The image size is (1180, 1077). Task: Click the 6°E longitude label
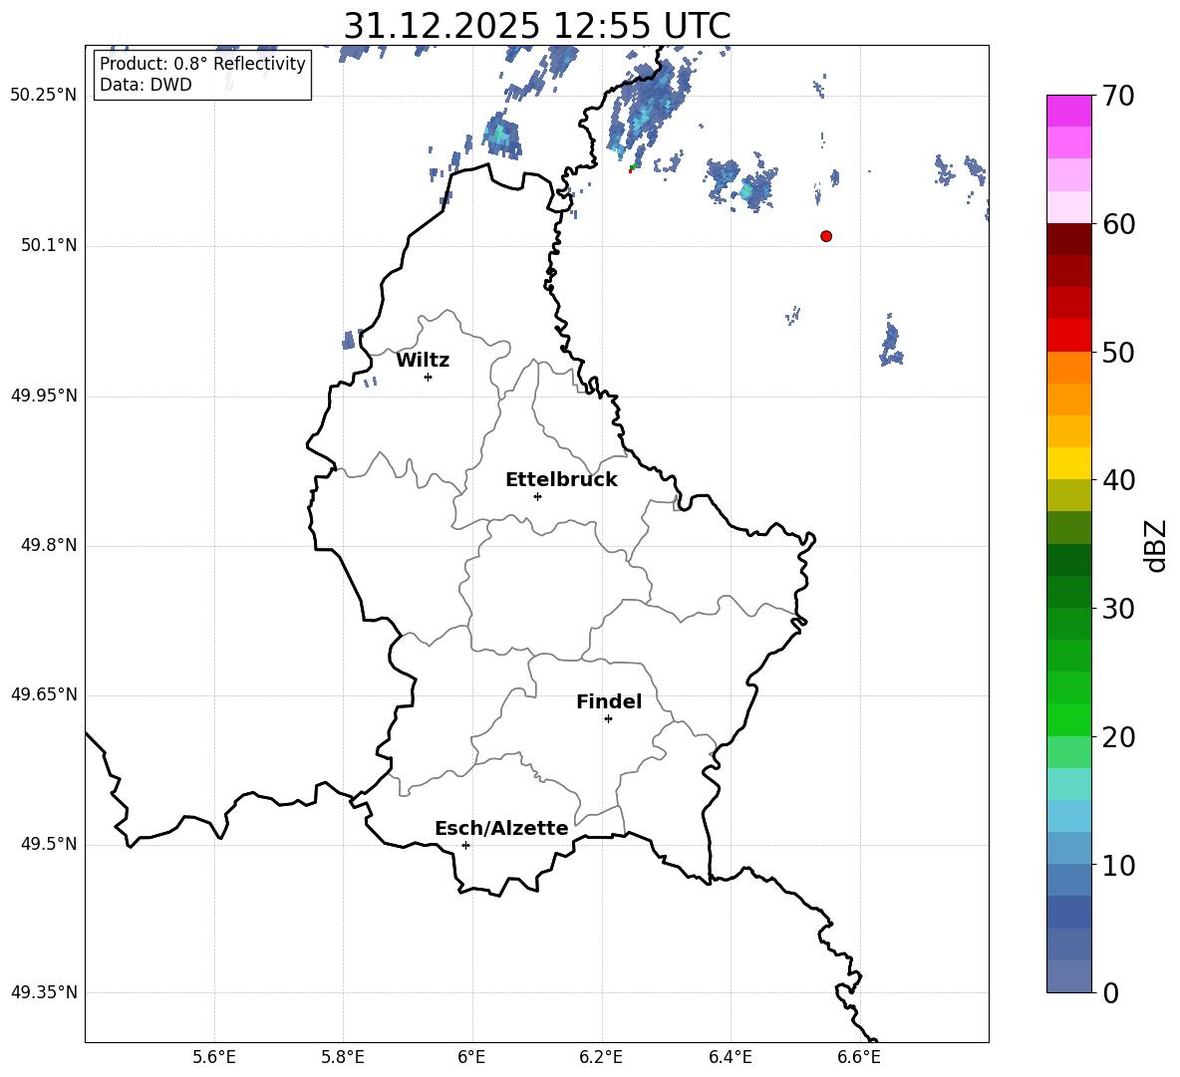point(471,1057)
